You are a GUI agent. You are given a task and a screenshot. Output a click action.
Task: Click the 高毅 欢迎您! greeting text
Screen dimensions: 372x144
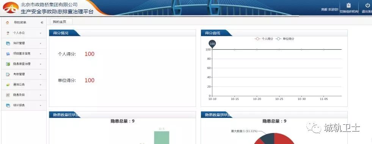pyautogui.click(x=330, y=10)
